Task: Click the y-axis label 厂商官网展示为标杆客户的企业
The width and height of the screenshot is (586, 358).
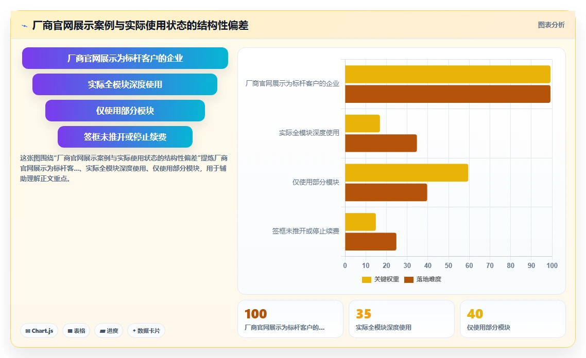Action: [292, 84]
